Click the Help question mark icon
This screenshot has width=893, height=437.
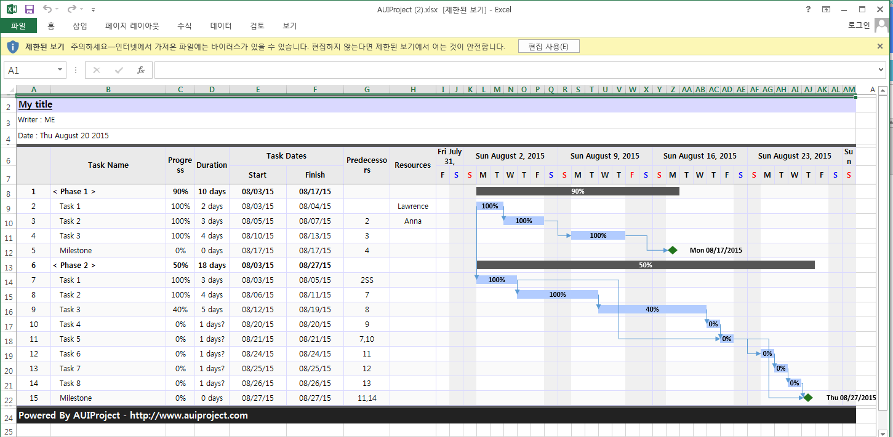tap(807, 9)
